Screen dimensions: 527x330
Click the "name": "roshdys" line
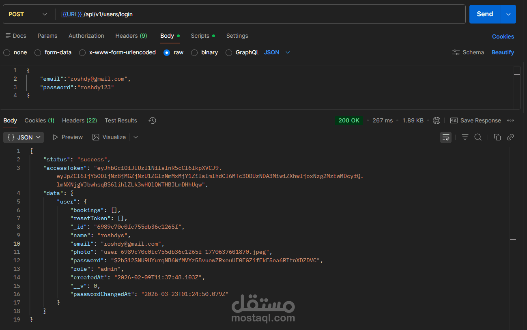pos(101,235)
